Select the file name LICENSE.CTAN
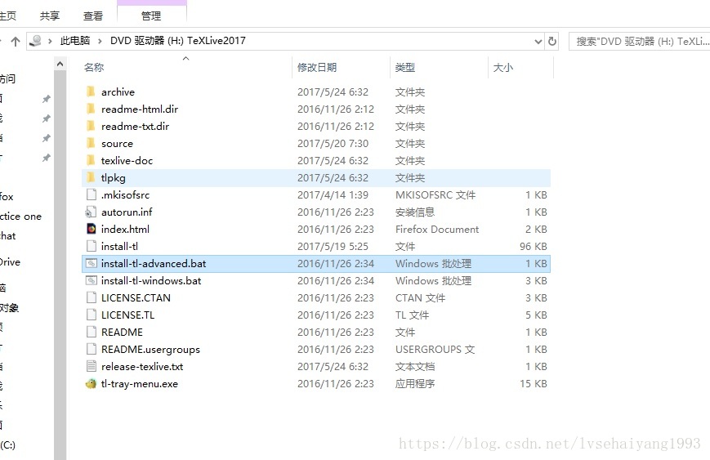This screenshot has height=460, width=710. click(136, 298)
